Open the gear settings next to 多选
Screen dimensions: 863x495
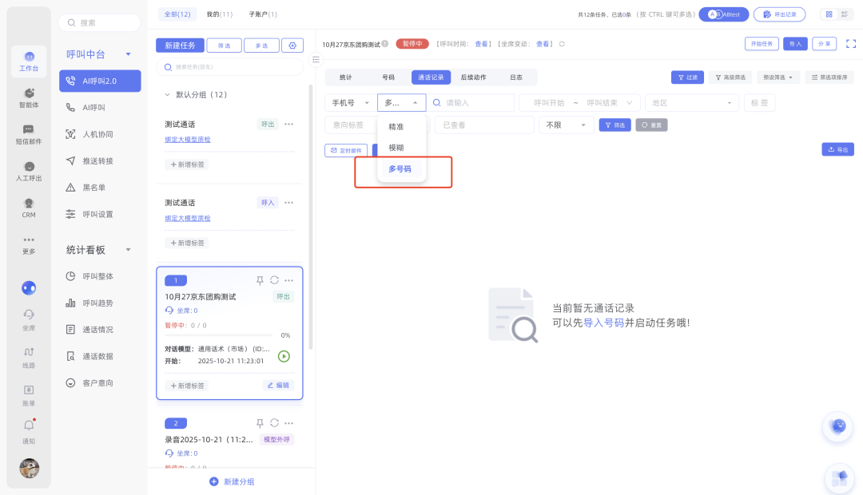[292, 46]
